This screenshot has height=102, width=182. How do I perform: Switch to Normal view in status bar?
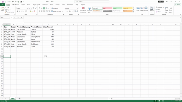[155, 101]
